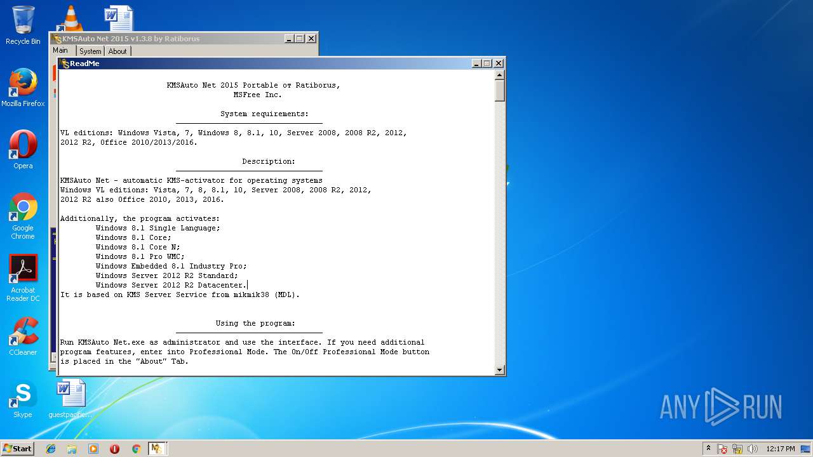The height and width of the screenshot is (457, 813).
Task: Click the ReadMe window title icon
Action: pyautogui.click(x=65, y=63)
